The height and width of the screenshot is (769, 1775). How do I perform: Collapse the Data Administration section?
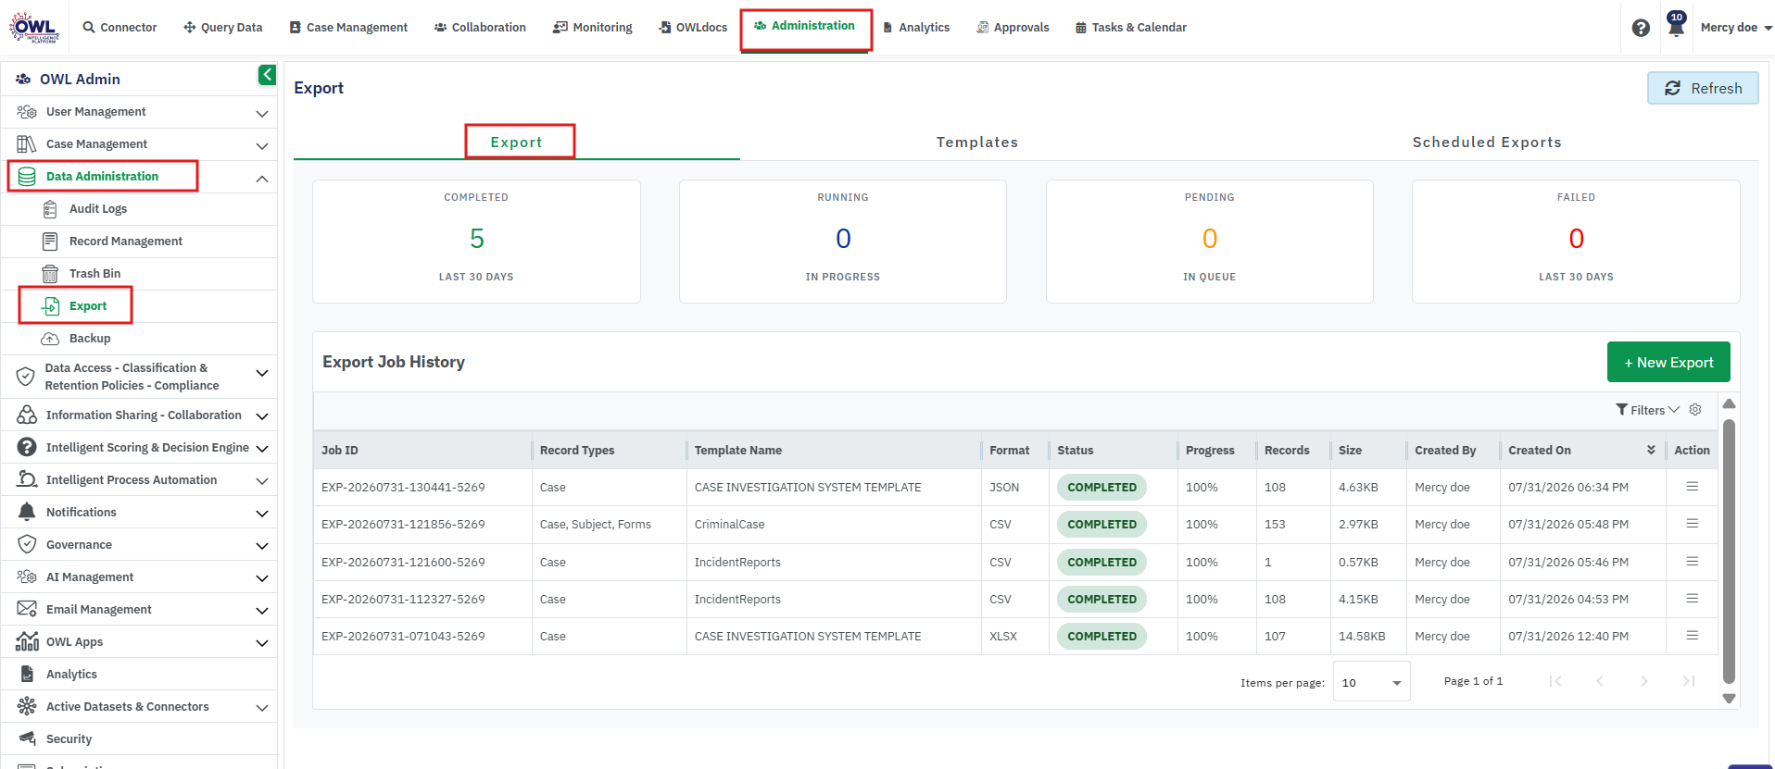click(x=262, y=178)
